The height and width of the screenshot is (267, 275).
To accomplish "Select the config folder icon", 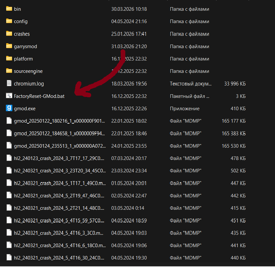I will pyautogui.click(x=9, y=21).
